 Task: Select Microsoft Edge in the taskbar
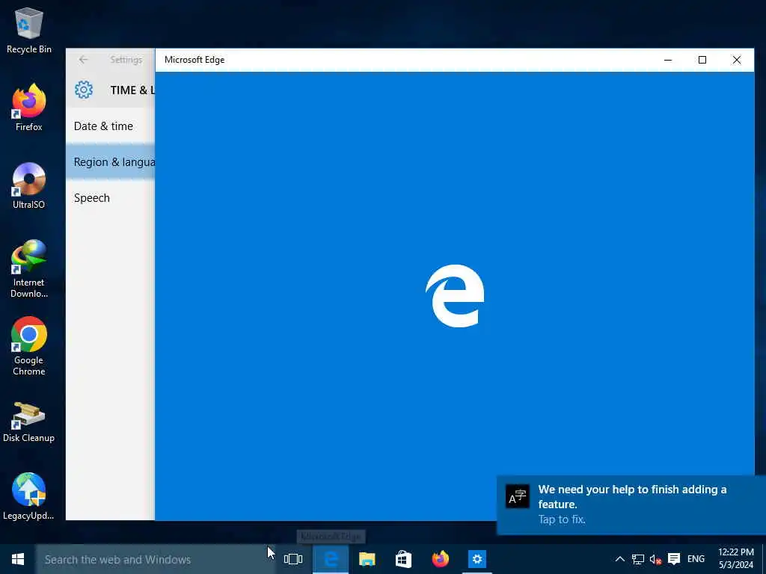coord(331,559)
